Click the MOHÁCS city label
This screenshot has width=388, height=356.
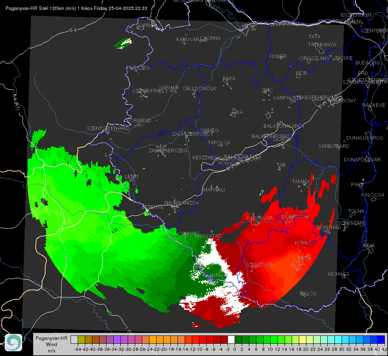338,274
